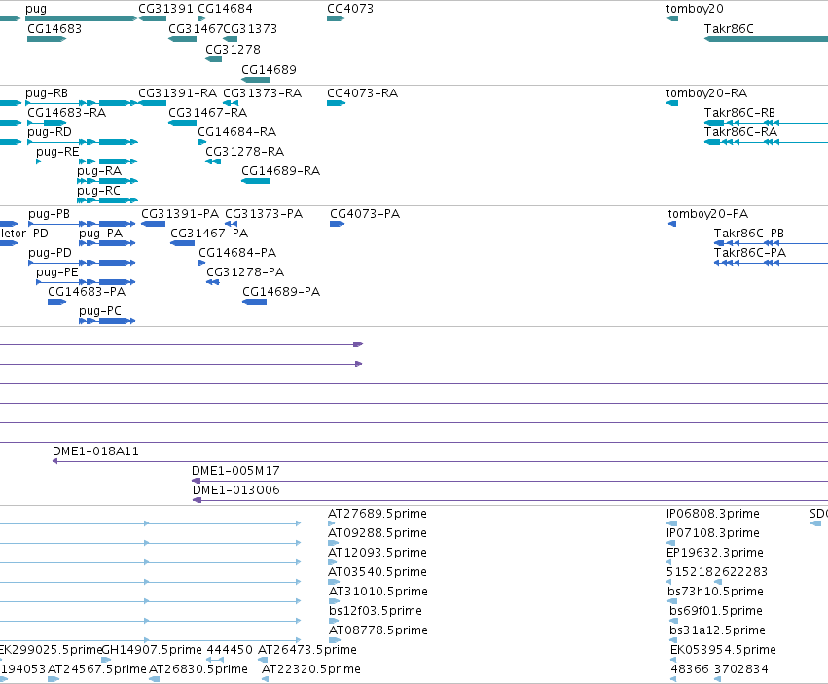Click EST label bs73h10.5prime

click(715, 593)
